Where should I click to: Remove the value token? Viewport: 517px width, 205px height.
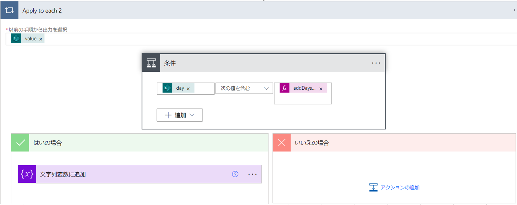(41, 39)
